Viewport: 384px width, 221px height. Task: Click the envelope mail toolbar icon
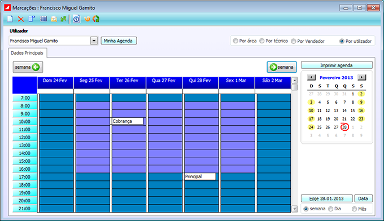(54, 19)
